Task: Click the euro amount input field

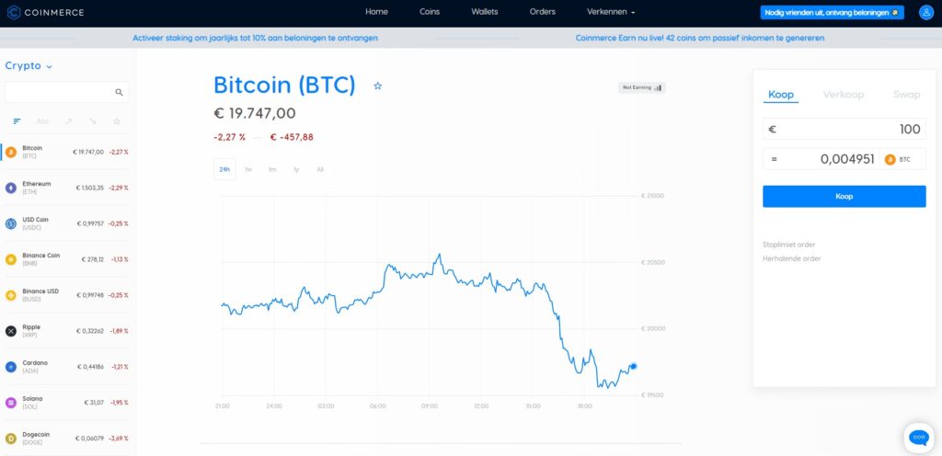Action: tap(844, 130)
